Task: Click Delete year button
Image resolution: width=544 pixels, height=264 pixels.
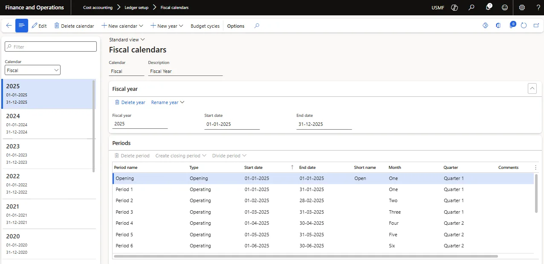Action: coord(130,102)
